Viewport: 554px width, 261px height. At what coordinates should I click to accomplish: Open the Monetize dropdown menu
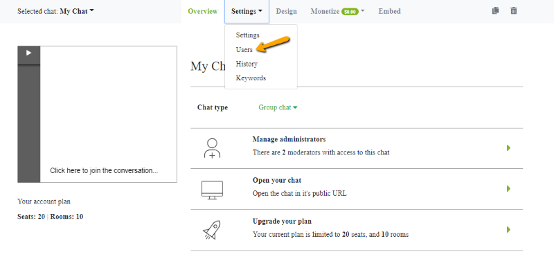click(x=337, y=11)
